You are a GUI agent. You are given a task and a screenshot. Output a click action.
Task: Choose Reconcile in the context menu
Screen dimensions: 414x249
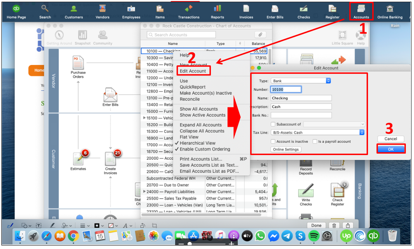point(189,99)
